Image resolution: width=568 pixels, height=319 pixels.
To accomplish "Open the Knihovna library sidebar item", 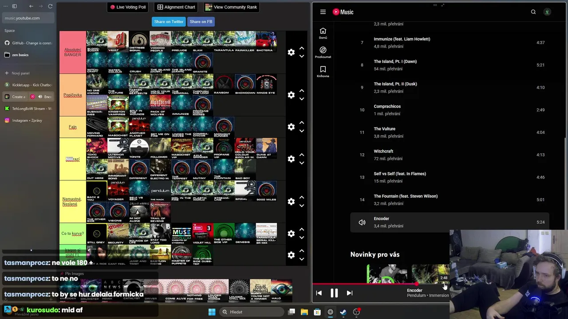I will 323,71.
